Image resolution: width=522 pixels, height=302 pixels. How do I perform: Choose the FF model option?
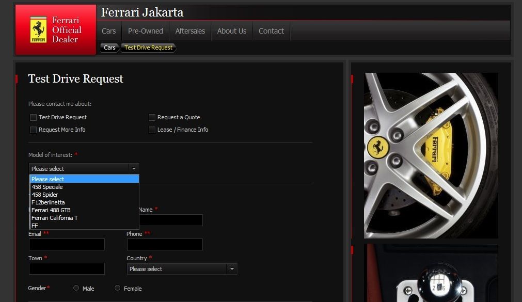pyautogui.click(x=84, y=226)
